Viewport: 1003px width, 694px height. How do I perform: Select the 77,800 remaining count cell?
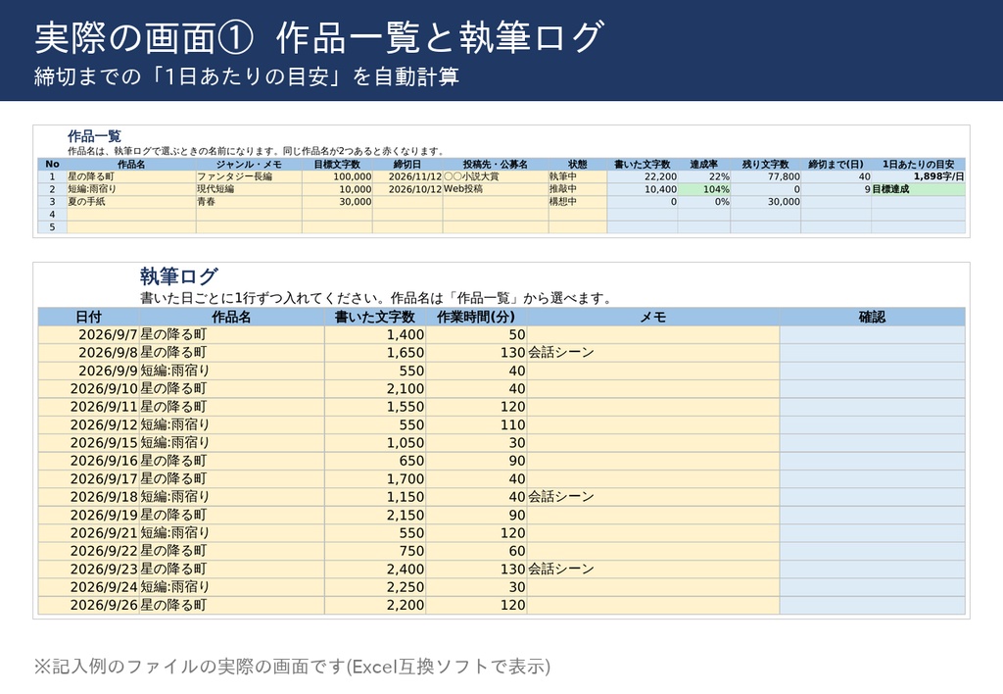point(765,176)
